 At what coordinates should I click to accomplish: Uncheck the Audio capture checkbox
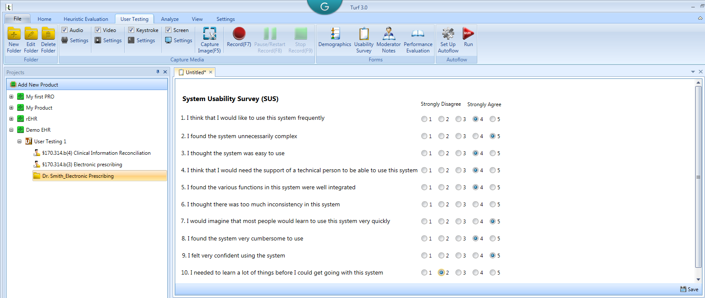pos(65,30)
